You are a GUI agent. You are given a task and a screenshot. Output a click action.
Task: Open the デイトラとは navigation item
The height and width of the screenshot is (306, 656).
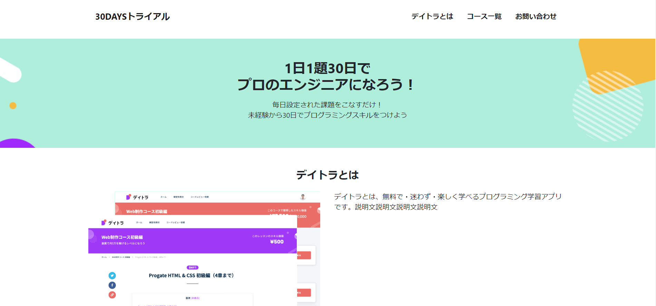pos(432,17)
